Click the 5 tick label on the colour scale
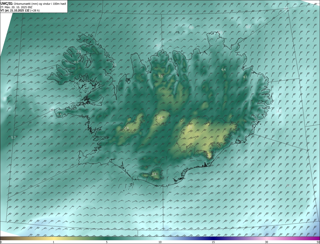 (x=107, y=242)
